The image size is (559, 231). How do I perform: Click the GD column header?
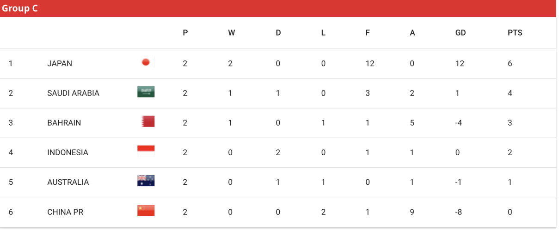(460, 33)
